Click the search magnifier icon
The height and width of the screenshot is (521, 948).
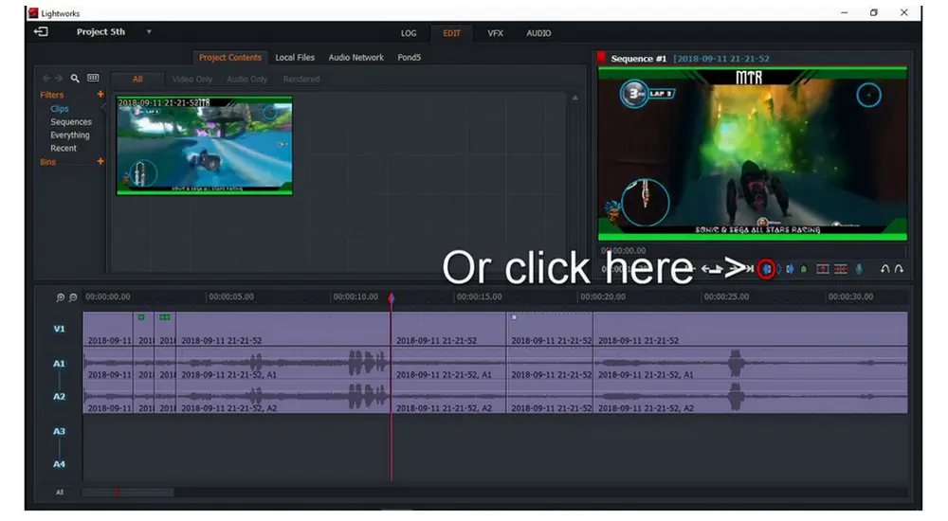coord(75,78)
